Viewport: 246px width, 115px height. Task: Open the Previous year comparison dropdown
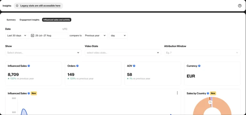(95, 35)
